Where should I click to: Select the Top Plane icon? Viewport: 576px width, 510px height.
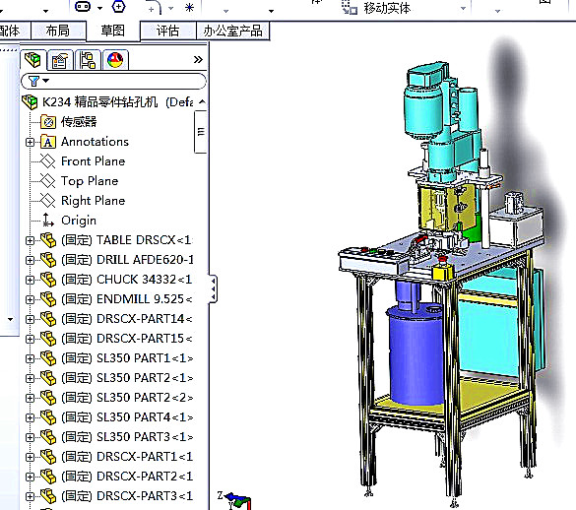pos(48,181)
